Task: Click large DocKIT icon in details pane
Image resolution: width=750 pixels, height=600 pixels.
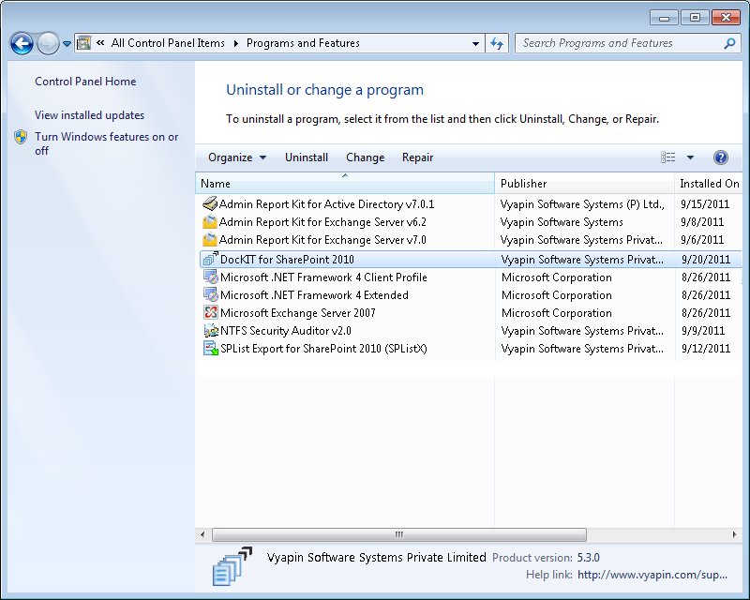Action: pyautogui.click(x=232, y=566)
